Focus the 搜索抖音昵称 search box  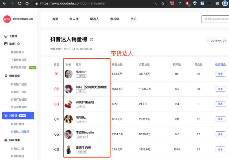point(215,19)
